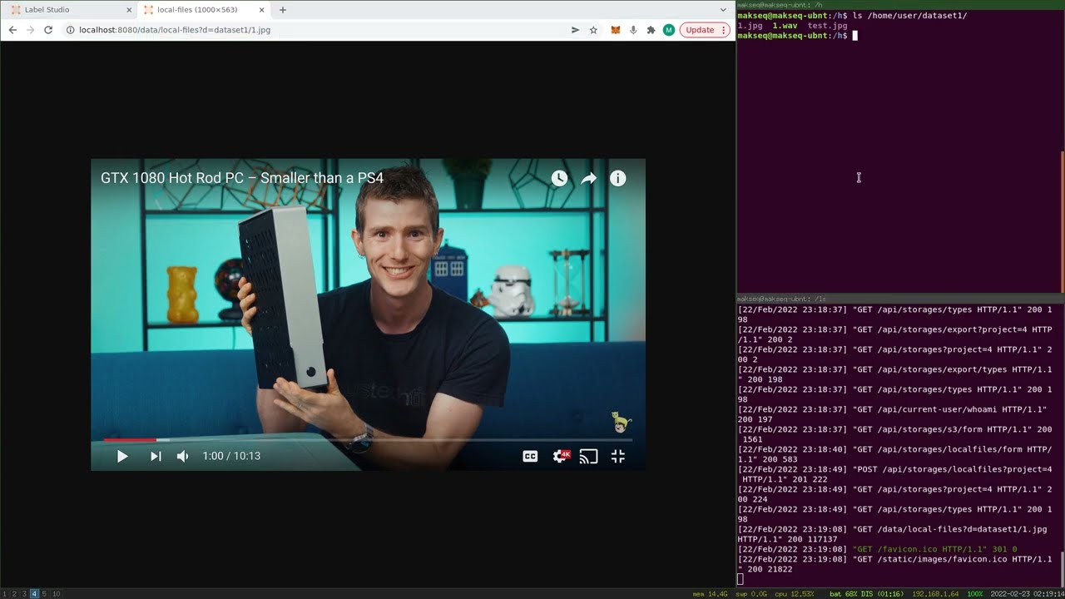Click the send/share arrow icon in address bar
The image size is (1065, 599).
point(575,30)
